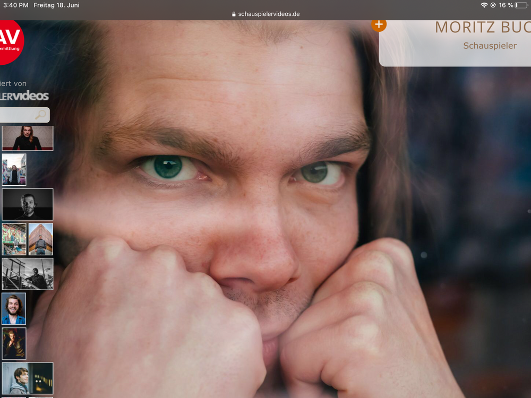This screenshot has height=398, width=531.
Task: Focus the sidebar search input field
Action: [24, 115]
